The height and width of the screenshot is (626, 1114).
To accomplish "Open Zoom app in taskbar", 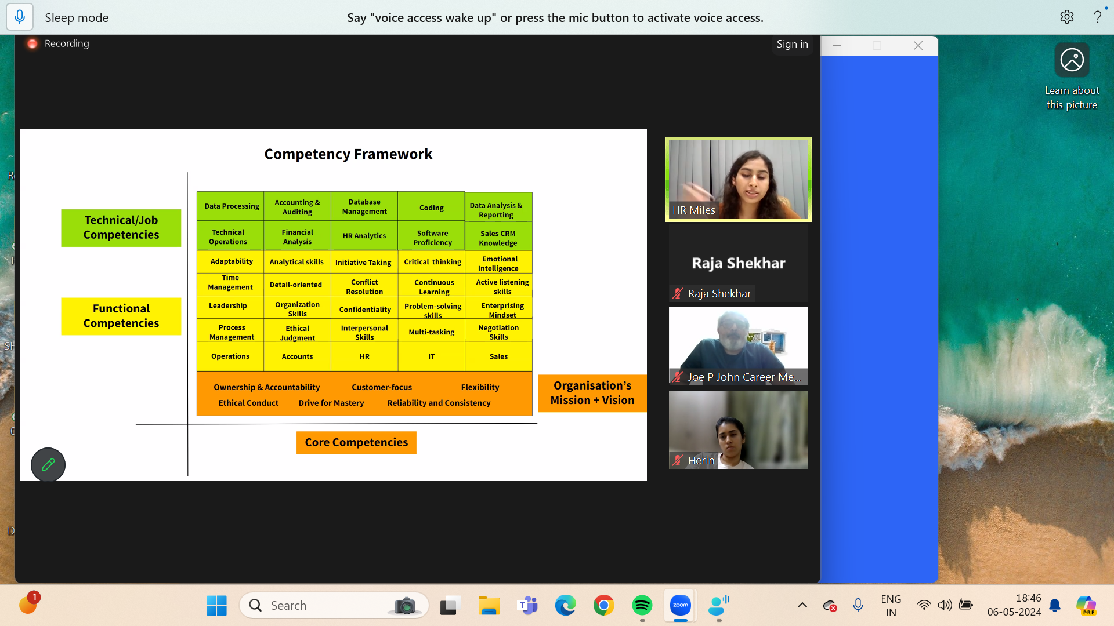I will [x=680, y=606].
